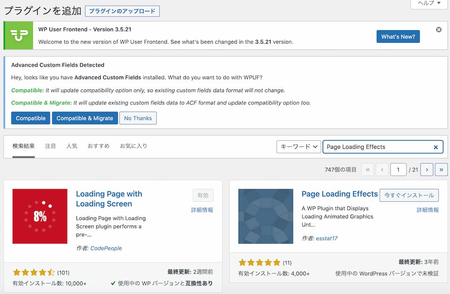Click the WP User Frontend logo icon
This screenshot has width=450, height=294.
(18, 36)
